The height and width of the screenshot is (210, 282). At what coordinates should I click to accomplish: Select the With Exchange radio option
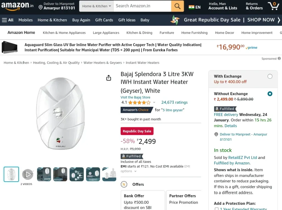click(270, 76)
